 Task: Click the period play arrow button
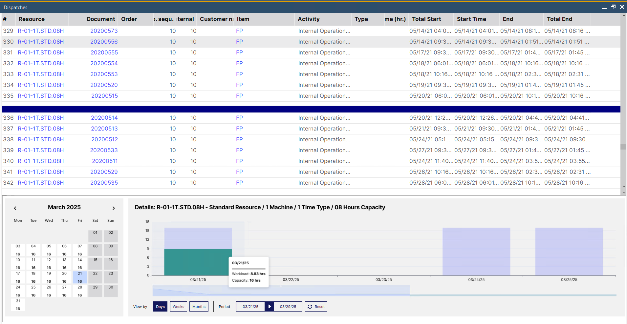[269, 307]
